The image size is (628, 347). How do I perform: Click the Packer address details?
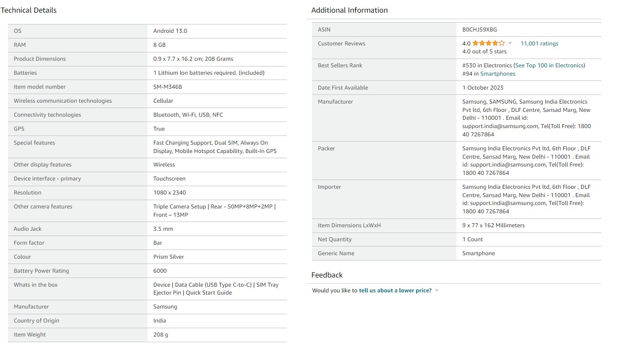tap(526, 161)
